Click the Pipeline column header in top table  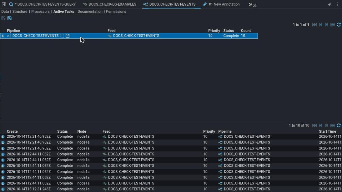pyautogui.click(x=13, y=31)
